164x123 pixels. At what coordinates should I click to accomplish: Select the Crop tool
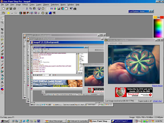pos(2,29)
